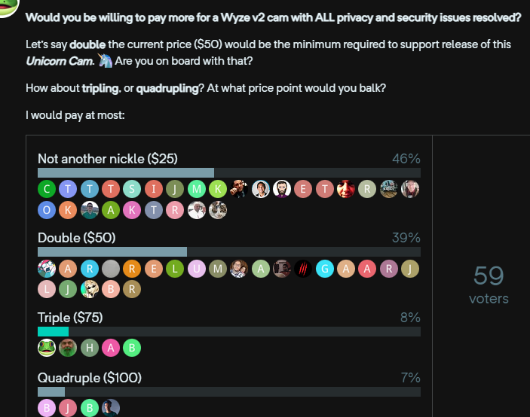Screen dimensions: 530x417
Task: Select the "Double ($50)" poll option label
Action: (77, 238)
